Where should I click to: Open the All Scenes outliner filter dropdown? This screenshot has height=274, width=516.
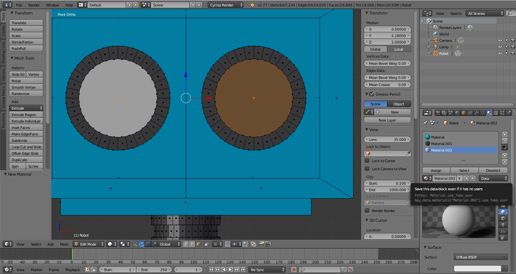click(485, 13)
